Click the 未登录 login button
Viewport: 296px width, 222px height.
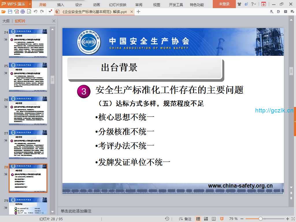pos(224,4)
